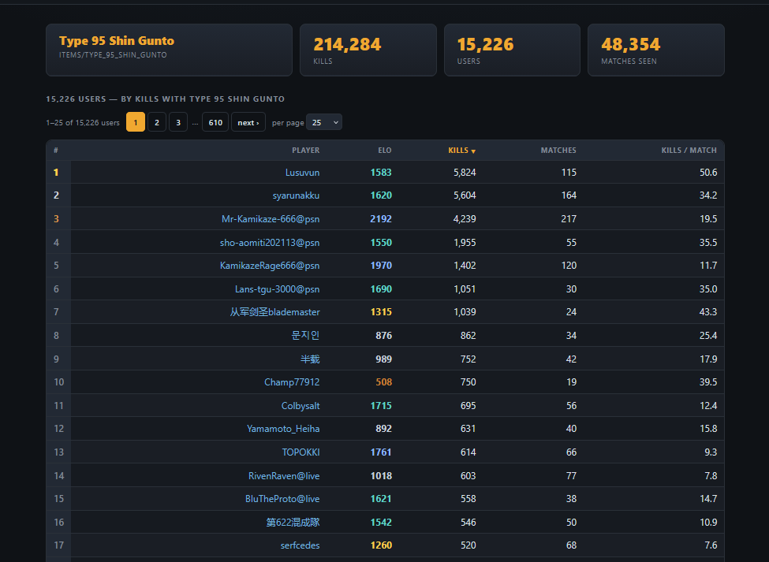Open player profile Lusuvun
769x562 pixels.
tap(302, 173)
